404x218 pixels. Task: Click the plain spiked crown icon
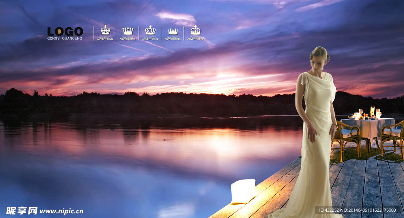173,31
